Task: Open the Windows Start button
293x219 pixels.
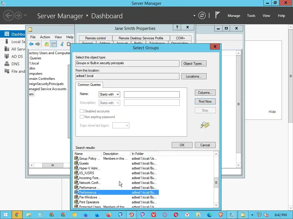Action: [6, 215]
